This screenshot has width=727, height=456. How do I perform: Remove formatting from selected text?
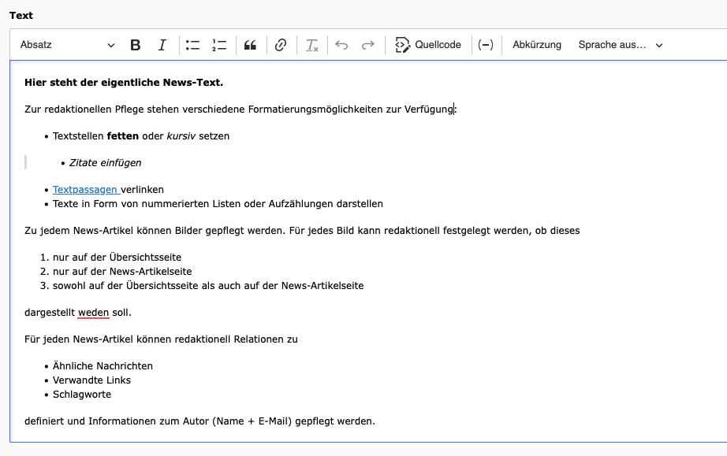click(312, 45)
